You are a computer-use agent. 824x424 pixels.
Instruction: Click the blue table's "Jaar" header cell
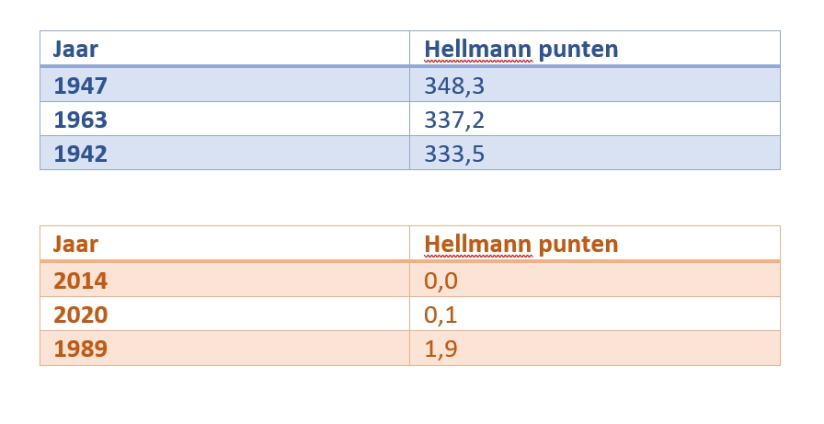[x=75, y=49]
